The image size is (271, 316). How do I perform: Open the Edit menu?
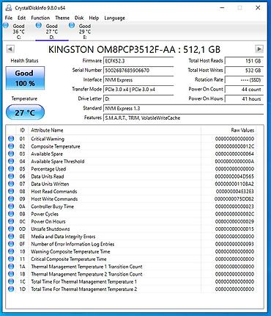click(21, 18)
